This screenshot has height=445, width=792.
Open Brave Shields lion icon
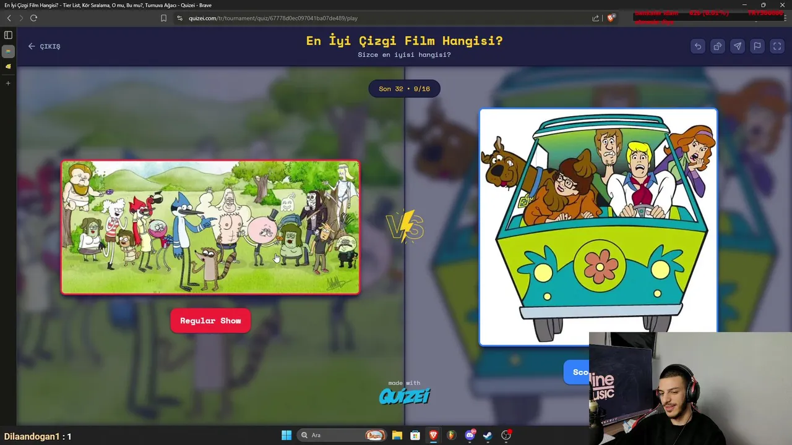pyautogui.click(x=611, y=18)
